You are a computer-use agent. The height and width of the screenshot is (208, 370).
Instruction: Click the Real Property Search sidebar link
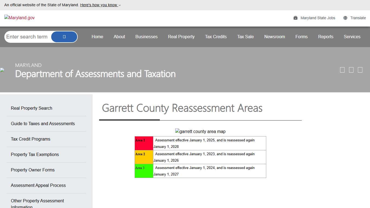click(31, 108)
